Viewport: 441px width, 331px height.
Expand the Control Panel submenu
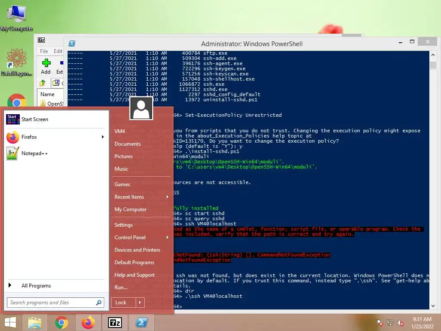point(142,237)
